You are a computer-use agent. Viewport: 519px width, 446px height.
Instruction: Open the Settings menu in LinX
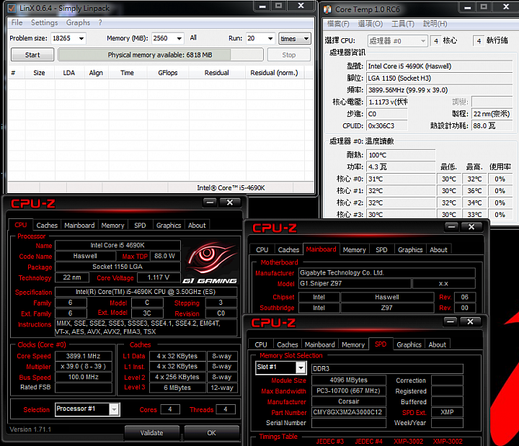pyautogui.click(x=45, y=23)
